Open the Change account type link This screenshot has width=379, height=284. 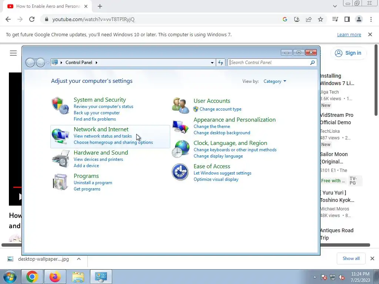[221, 109]
